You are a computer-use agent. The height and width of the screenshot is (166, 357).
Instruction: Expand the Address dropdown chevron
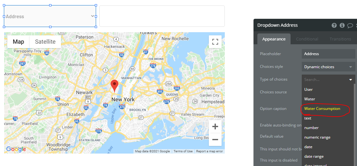point(92,16)
